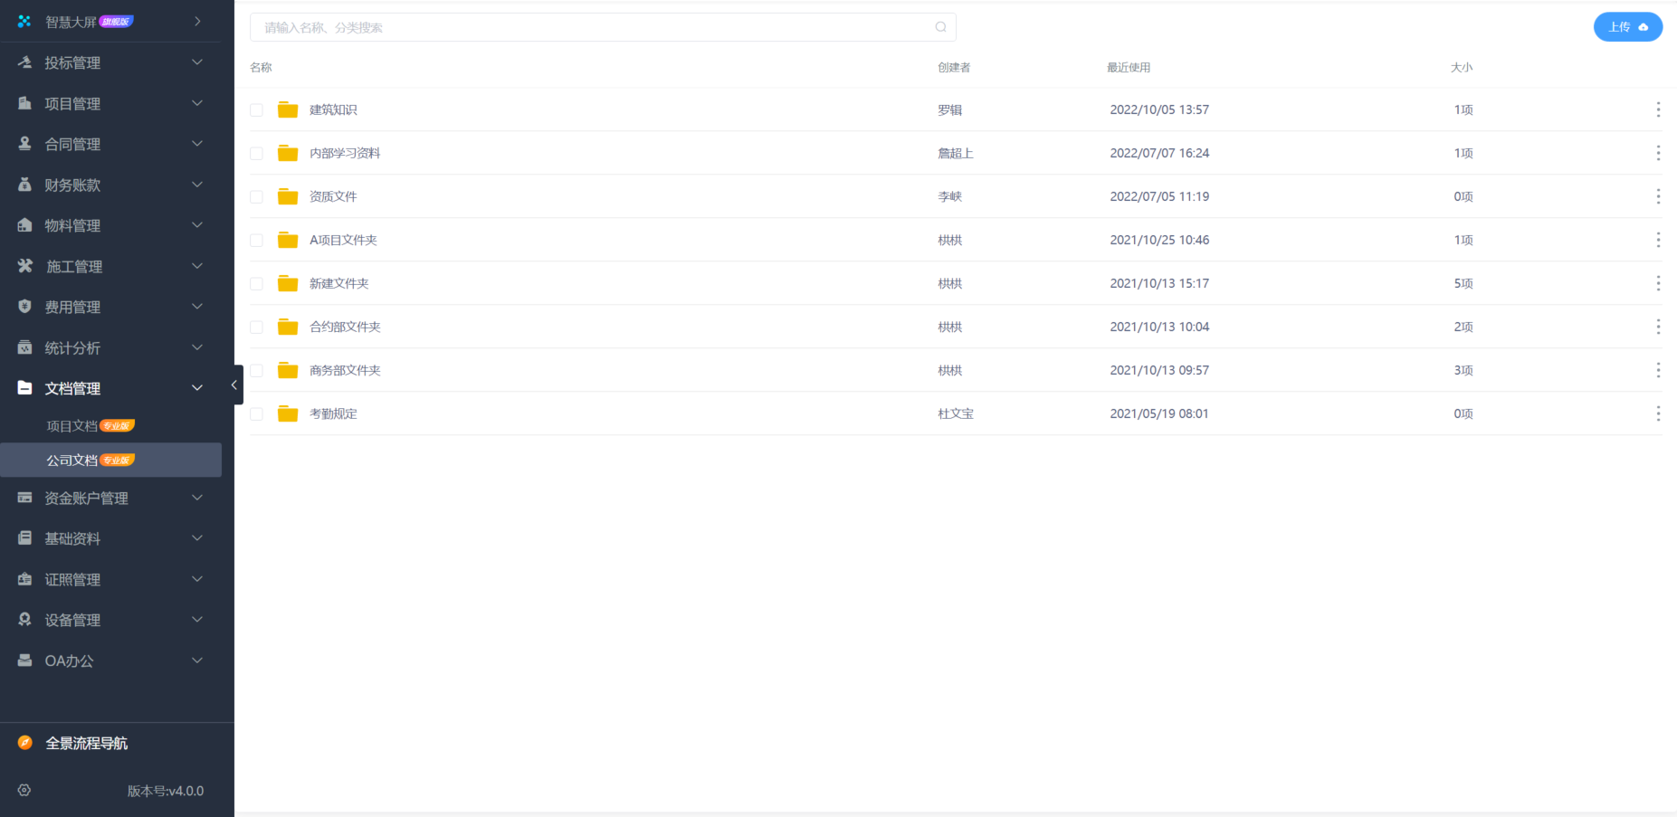Click the search magnifier icon

point(940,27)
